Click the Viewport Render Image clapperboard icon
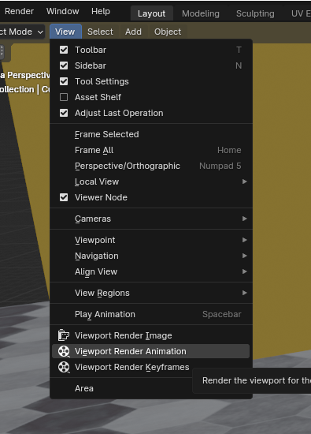 click(64, 335)
